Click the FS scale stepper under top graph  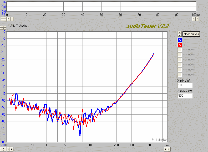pyautogui.click(x=3, y=19)
